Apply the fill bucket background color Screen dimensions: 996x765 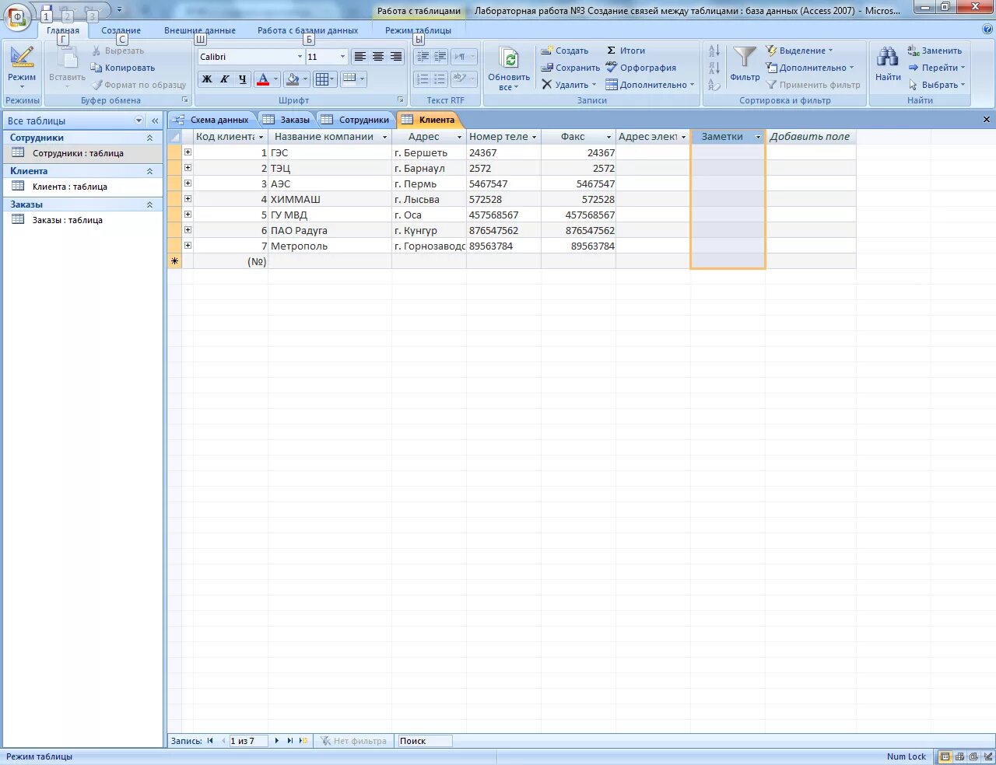pos(292,79)
